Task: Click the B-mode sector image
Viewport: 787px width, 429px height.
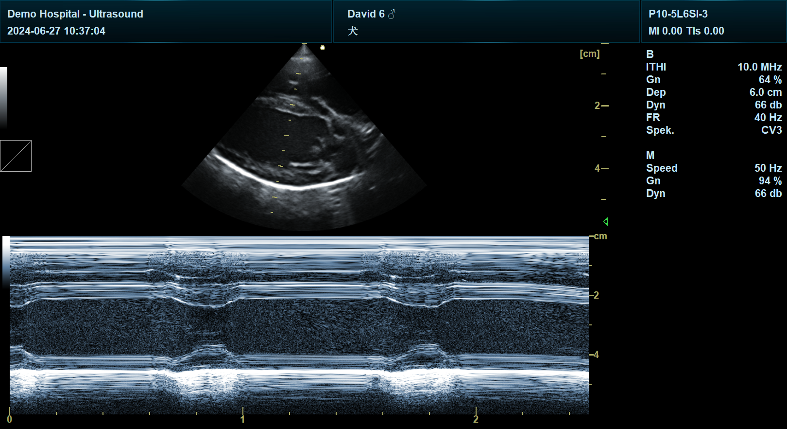Action: (304, 146)
